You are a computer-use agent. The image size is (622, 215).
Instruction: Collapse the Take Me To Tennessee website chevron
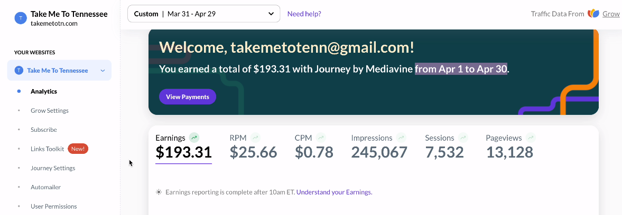103,71
